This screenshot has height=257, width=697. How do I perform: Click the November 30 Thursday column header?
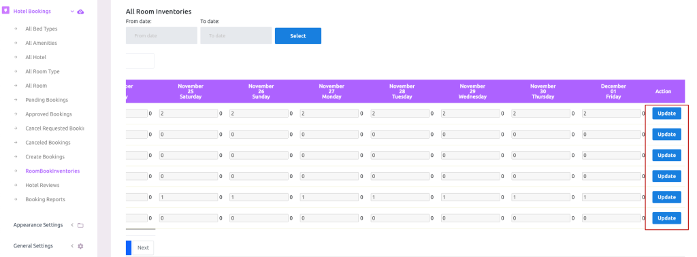tap(542, 91)
